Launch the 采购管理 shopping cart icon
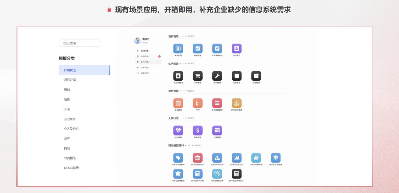The width and height of the screenshot is (399, 193). [x=198, y=76]
